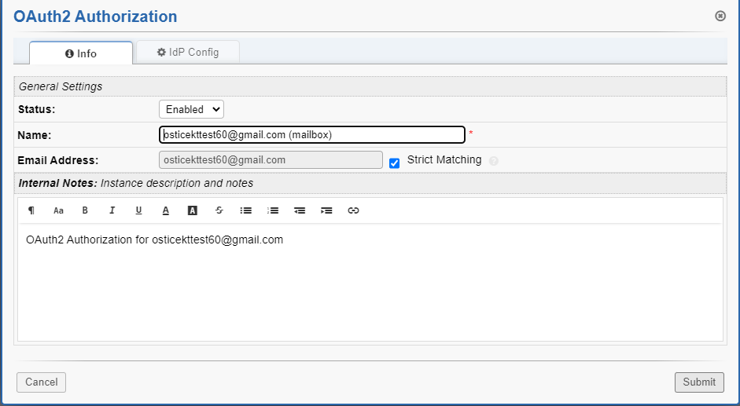Insert a link in notes

353,210
